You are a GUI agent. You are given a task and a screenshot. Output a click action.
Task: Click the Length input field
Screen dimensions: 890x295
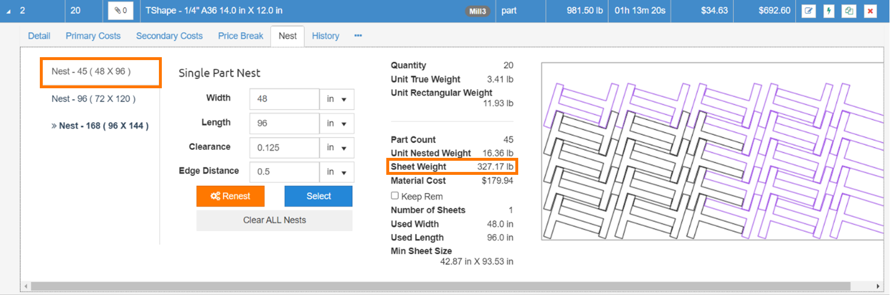pyautogui.click(x=284, y=123)
